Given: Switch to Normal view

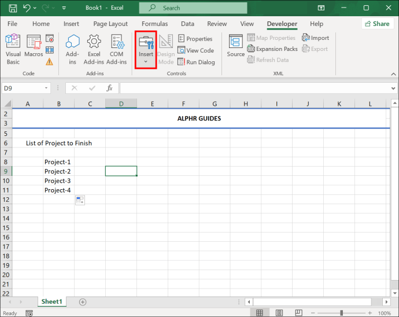Looking at the screenshot, I should click(259, 313).
